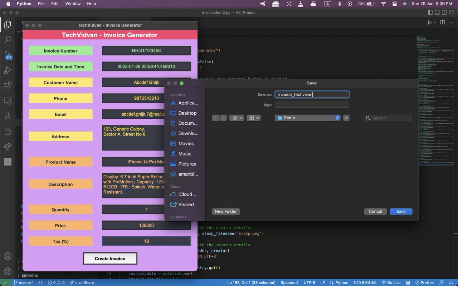Create a New Folder in Save dialog
This screenshot has height=286, width=458.
coord(226,212)
